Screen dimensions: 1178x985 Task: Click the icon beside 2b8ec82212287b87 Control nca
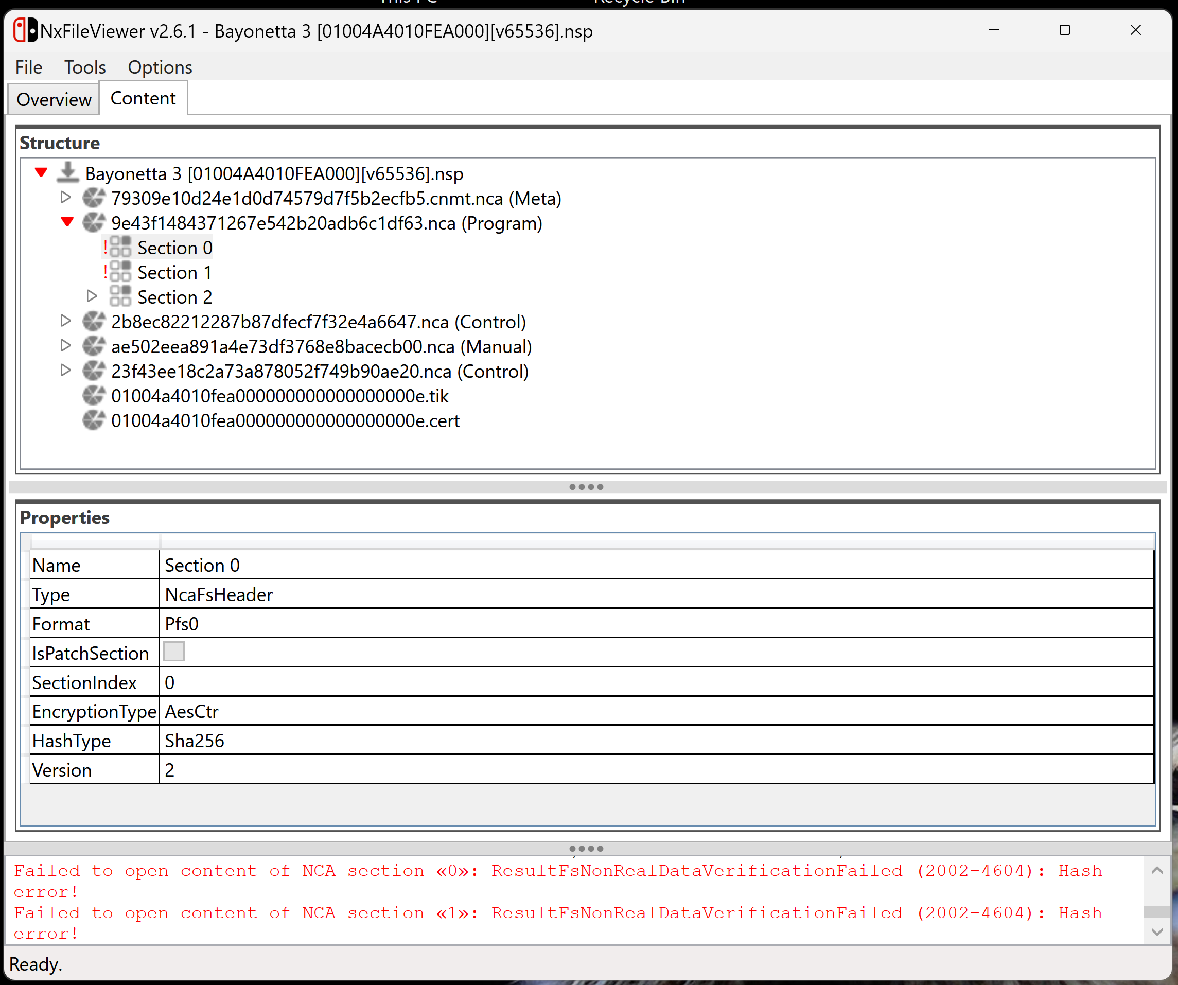coord(93,322)
